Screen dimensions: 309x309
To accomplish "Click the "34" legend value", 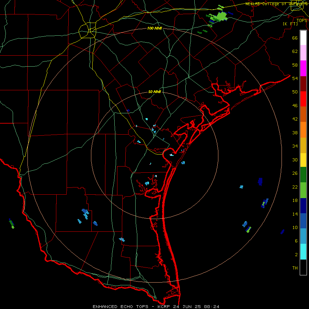I will [x=295, y=146].
